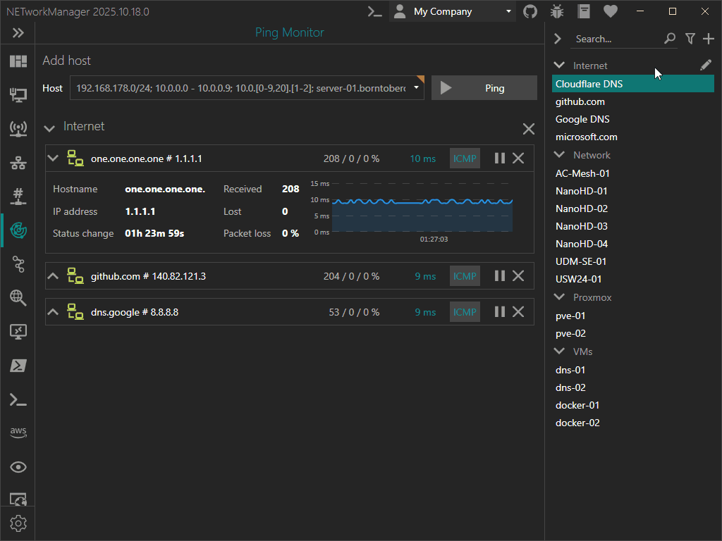Pause the dns.google ping monitor
The height and width of the screenshot is (541, 722).
click(500, 311)
